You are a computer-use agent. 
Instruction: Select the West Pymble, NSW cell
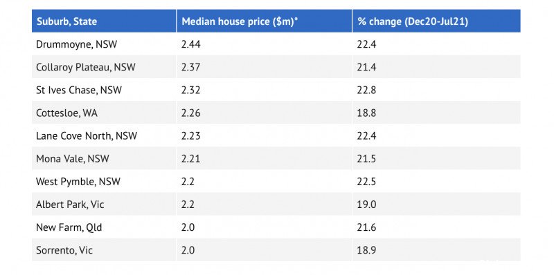tap(104, 182)
